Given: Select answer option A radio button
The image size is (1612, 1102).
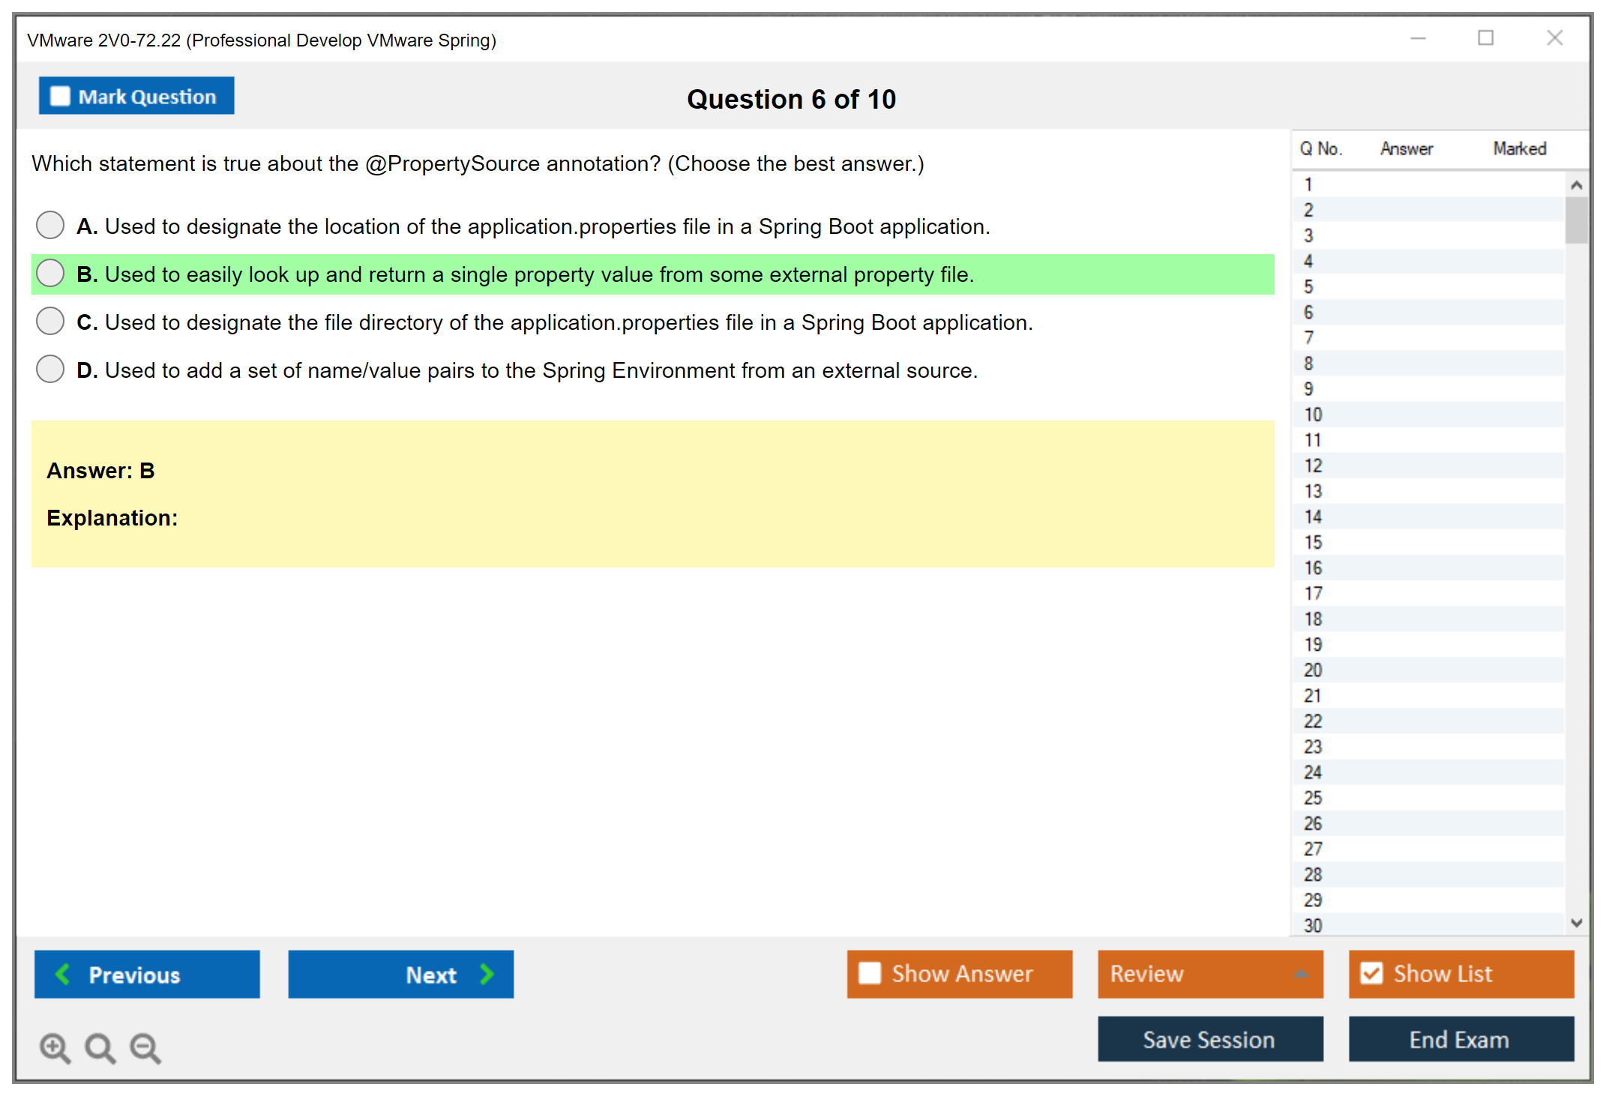Looking at the screenshot, I should 50,225.
